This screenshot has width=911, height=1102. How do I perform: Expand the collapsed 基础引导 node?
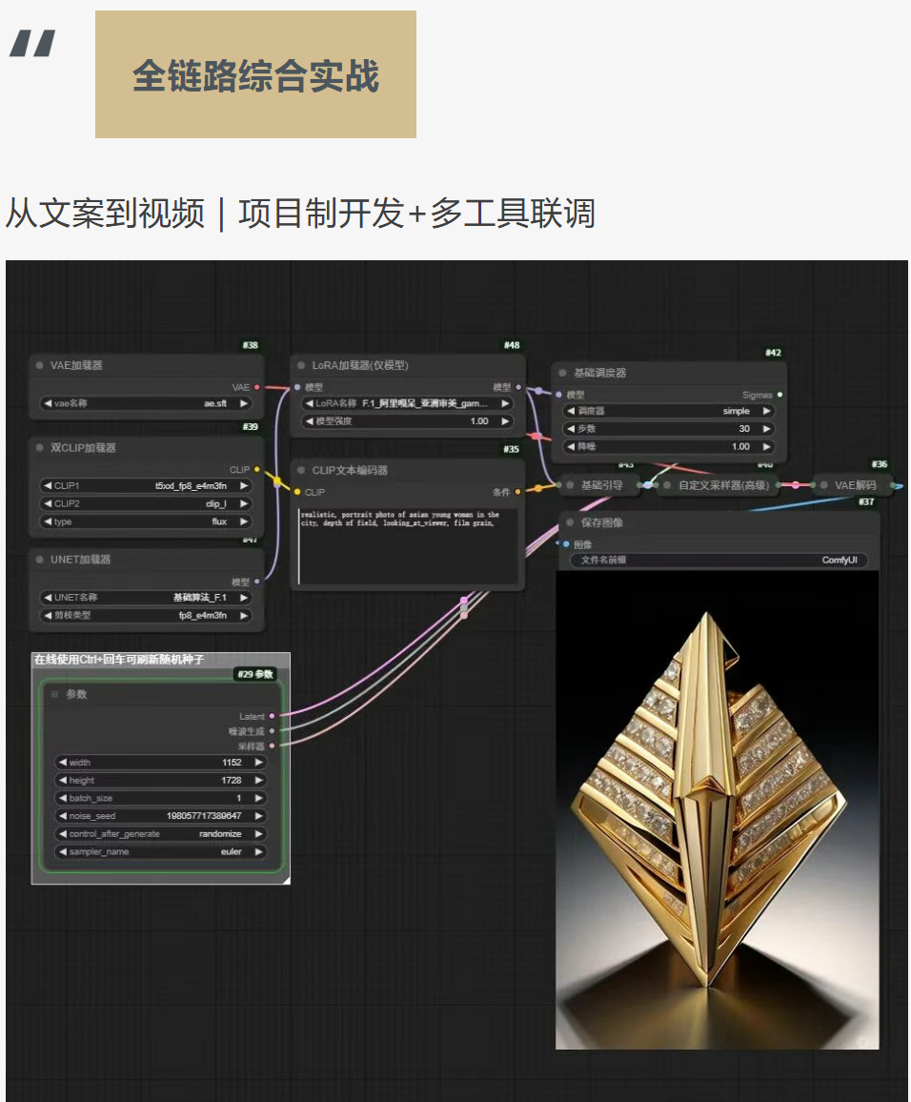[x=570, y=485]
